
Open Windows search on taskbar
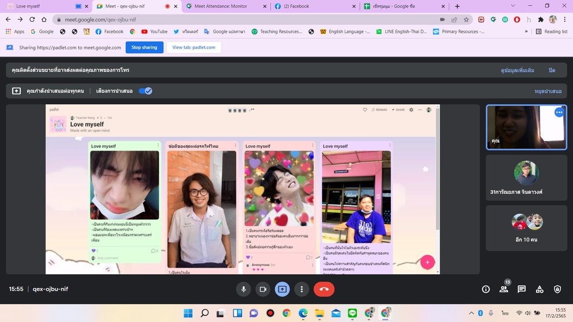click(205, 313)
